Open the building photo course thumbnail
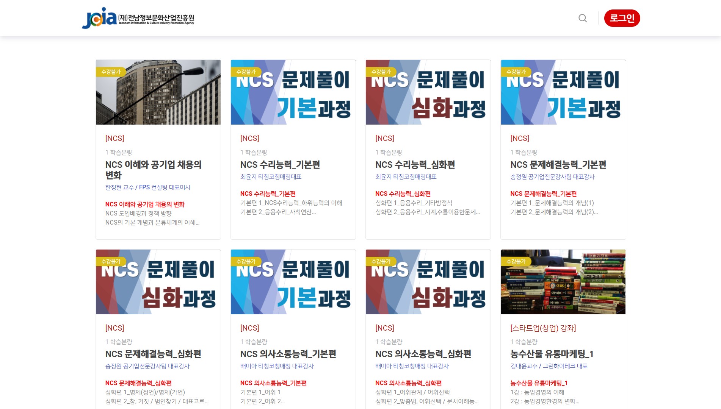 (158, 92)
